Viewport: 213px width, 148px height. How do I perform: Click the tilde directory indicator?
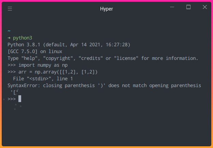[x=9, y=31]
